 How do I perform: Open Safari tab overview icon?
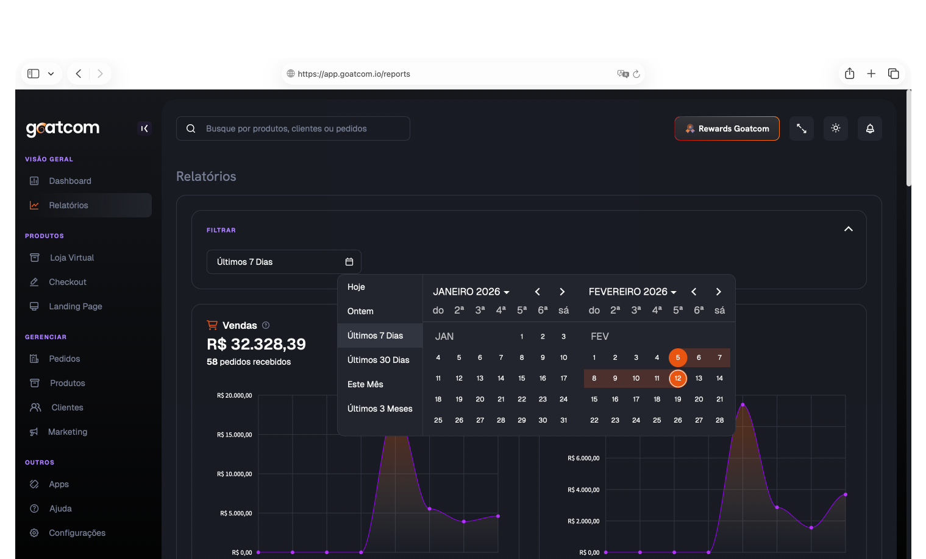[894, 74]
